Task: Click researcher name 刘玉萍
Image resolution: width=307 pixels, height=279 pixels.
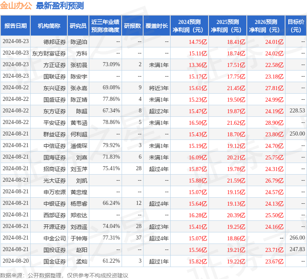Action: click(x=79, y=169)
